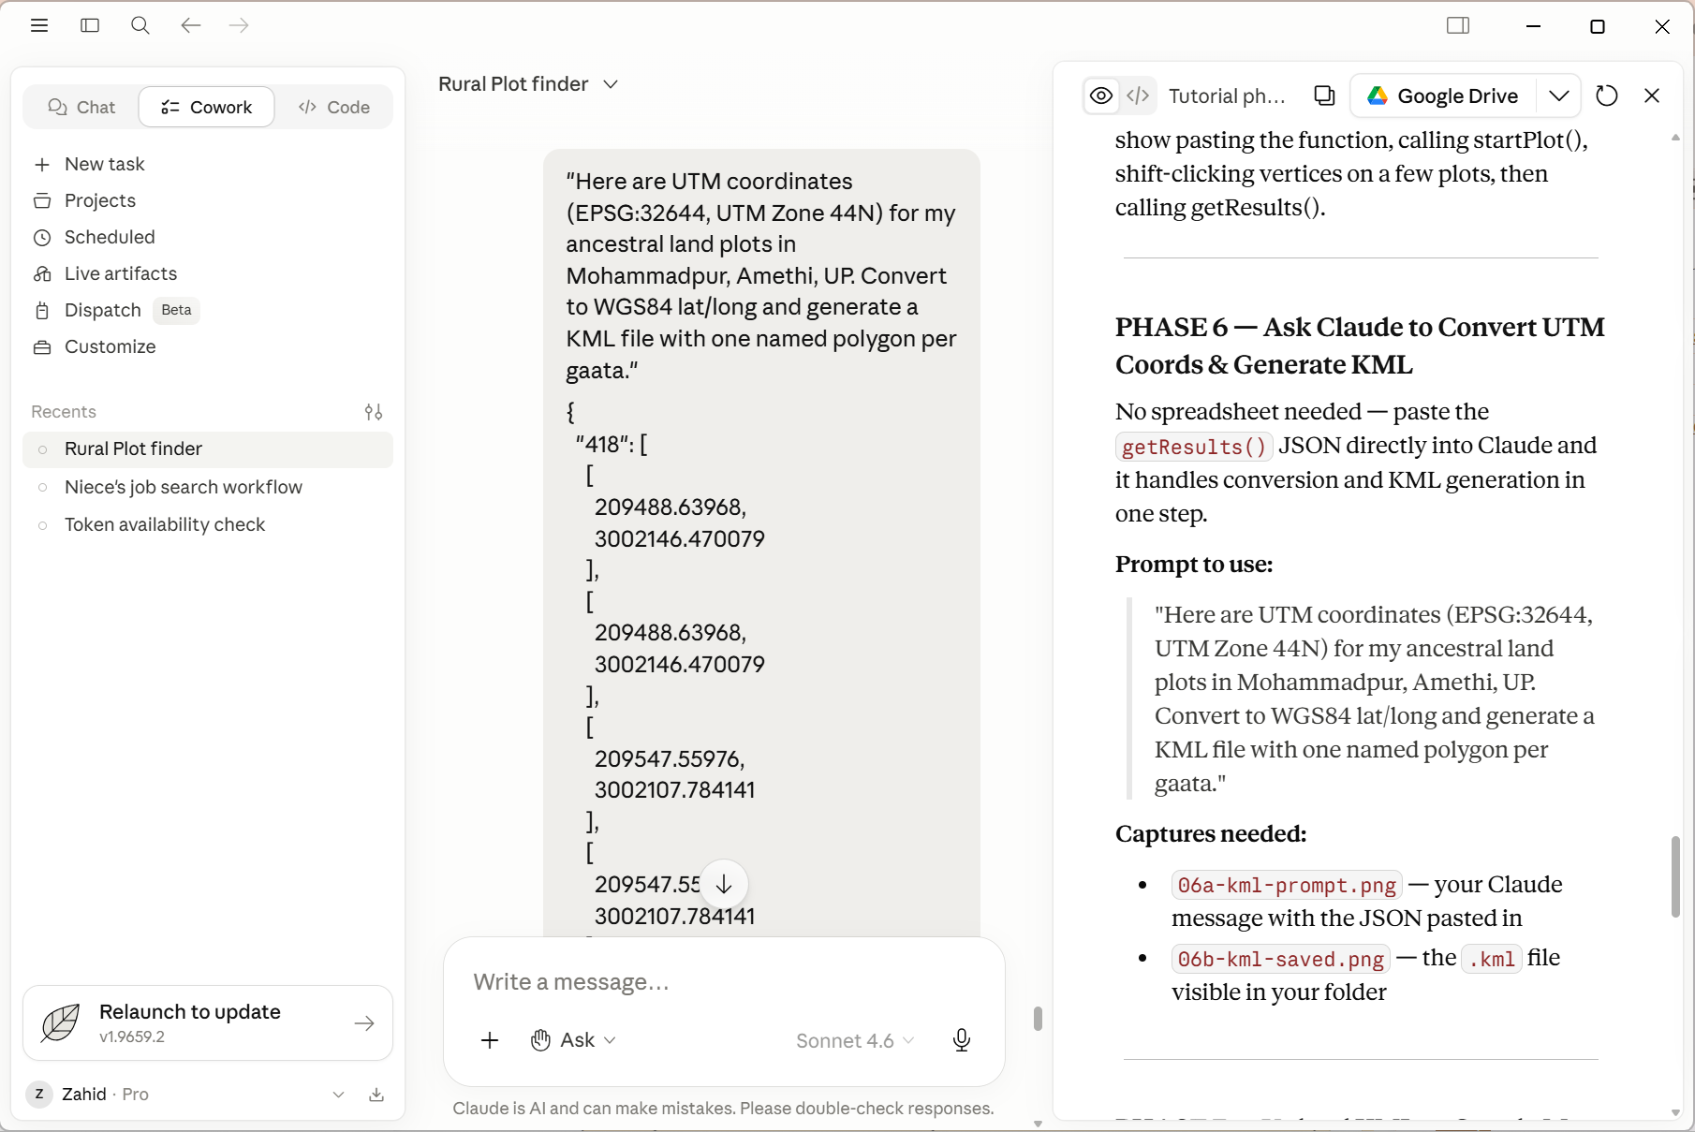Expand the Google Drive dropdown arrow
The image size is (1695, 1132).
1559,96
